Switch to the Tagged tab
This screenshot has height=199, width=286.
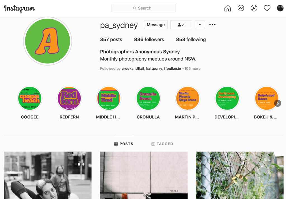click(162, 144)
